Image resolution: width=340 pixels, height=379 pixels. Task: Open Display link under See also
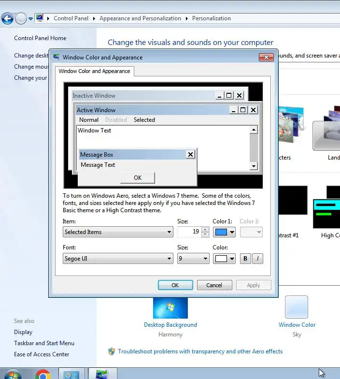[x=23, y=332]
